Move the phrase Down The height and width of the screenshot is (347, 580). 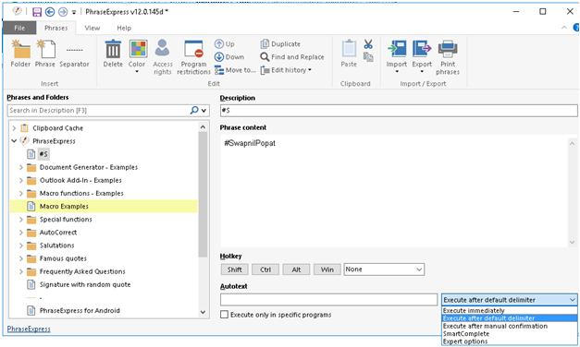tap(229, 57)
